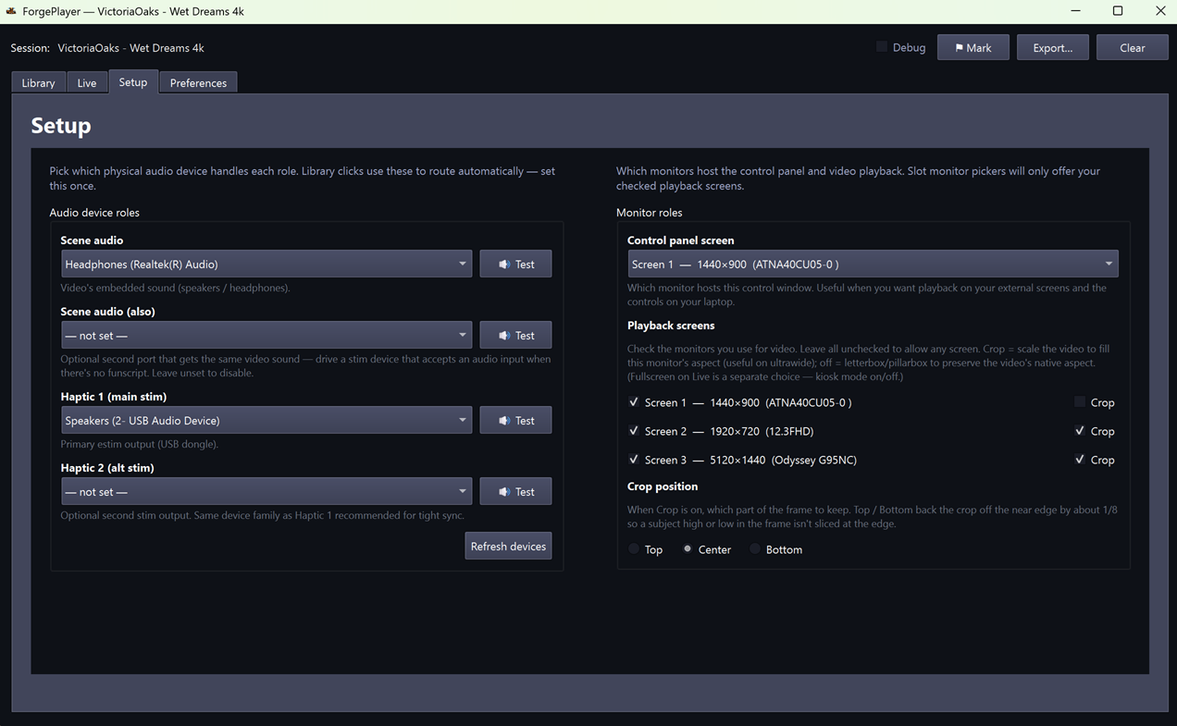This screenshot has width=1177, height=726.
Task: Open the Scene audio device dropdown
Action: 266,264
